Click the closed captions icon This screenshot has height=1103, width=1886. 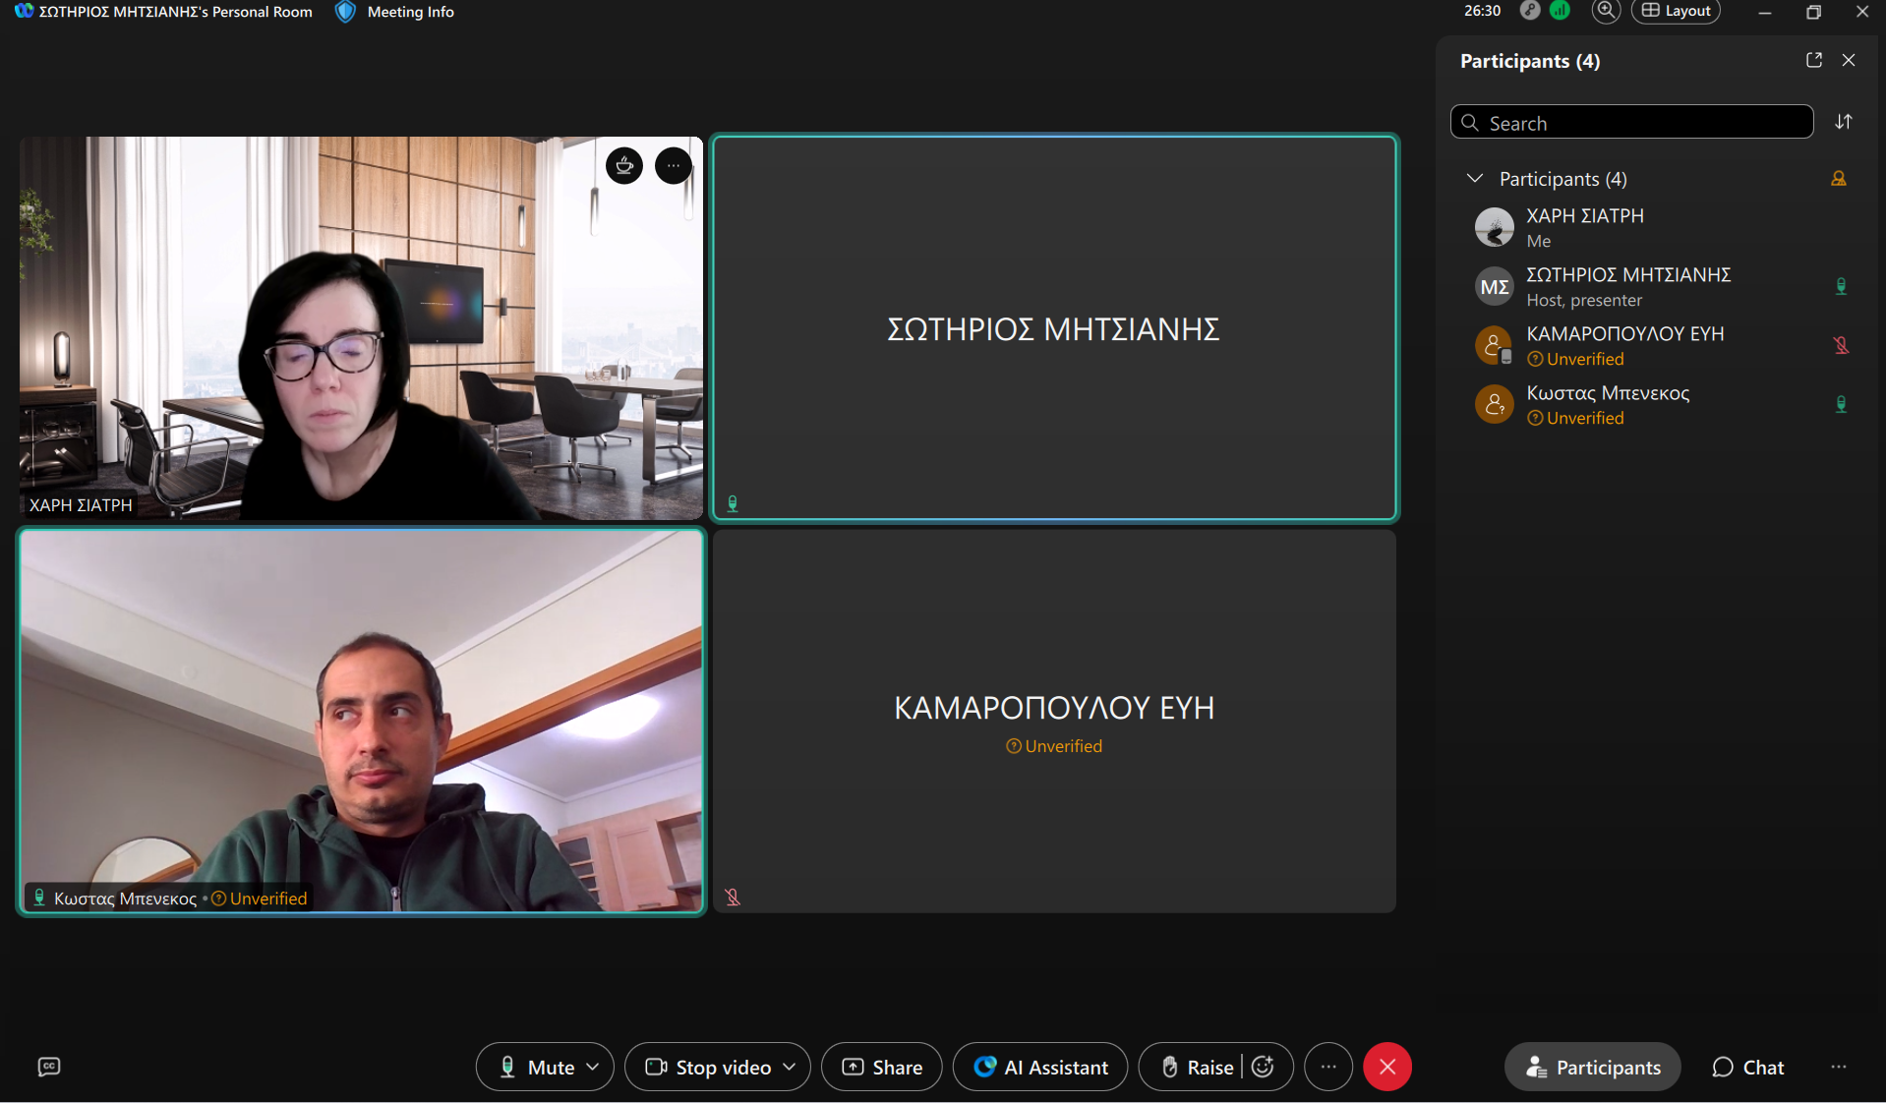[x=49, y=1067]
